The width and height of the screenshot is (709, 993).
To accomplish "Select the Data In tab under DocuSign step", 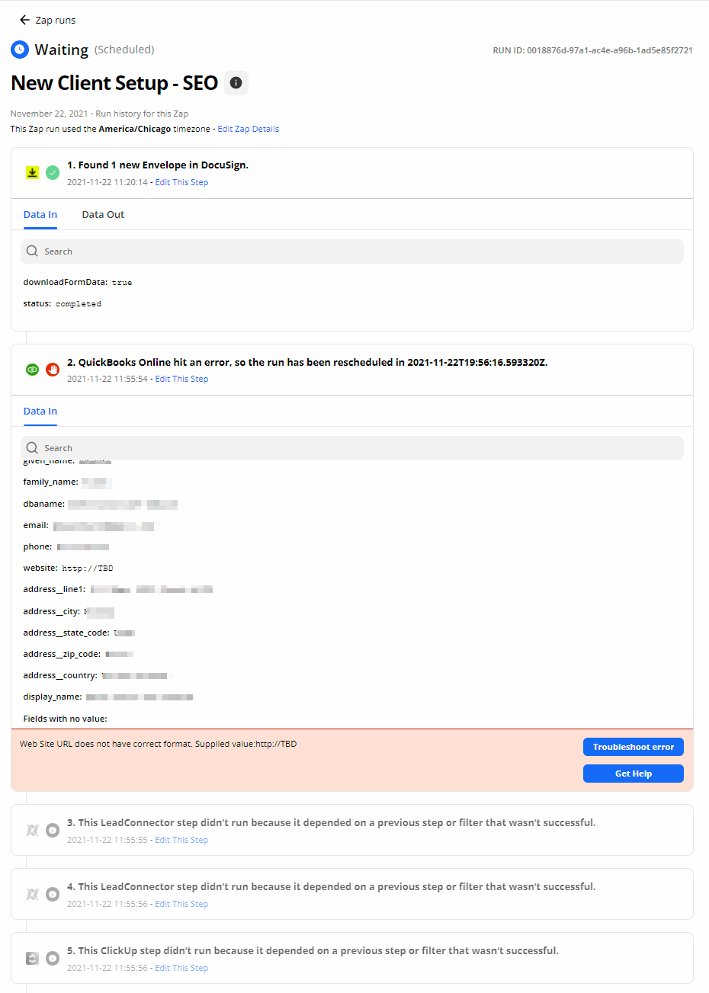I will [40, 215].
